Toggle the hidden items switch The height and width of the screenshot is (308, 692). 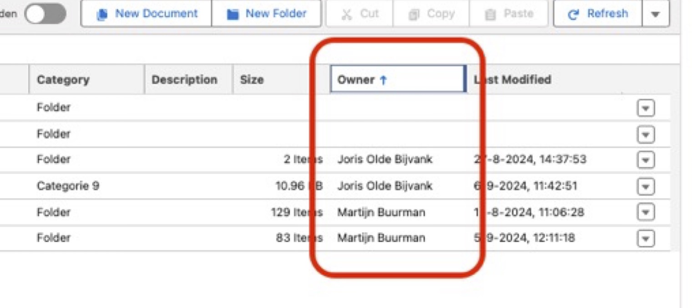click(45, 14)
